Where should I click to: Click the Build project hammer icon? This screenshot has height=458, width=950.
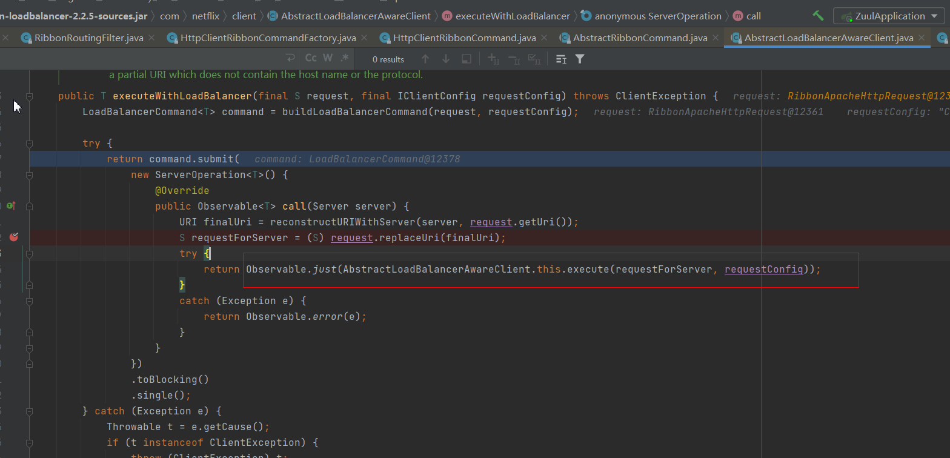[818, 16]
